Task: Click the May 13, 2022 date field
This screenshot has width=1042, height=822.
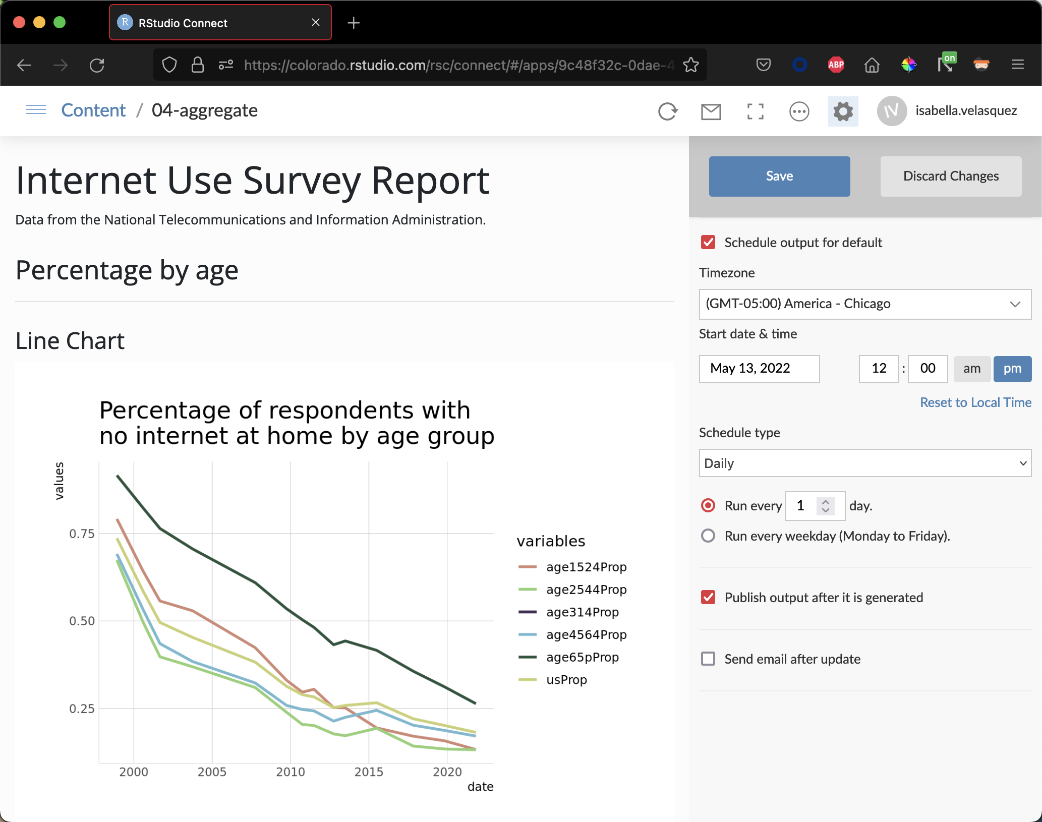Action: [759, 369]
